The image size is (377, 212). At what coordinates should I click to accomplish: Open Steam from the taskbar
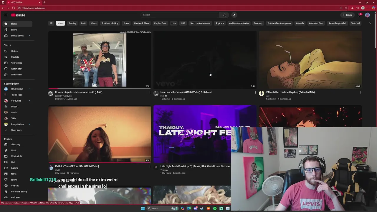click(x=202, y=208)
